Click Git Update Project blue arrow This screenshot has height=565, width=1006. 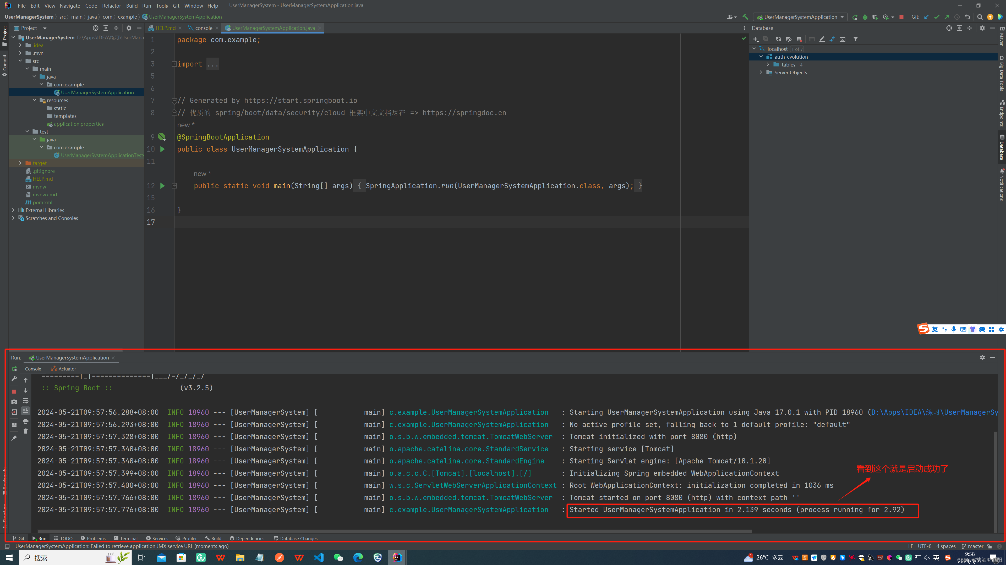926,17
